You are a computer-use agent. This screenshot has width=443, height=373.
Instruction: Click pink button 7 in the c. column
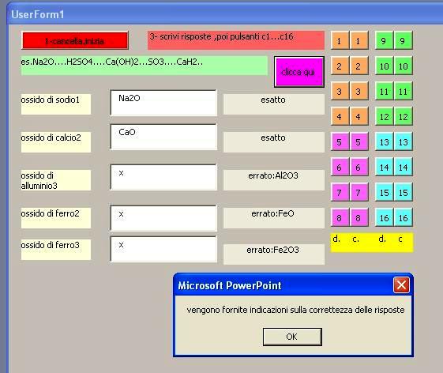pyautogui.click(x=359, y=192)
